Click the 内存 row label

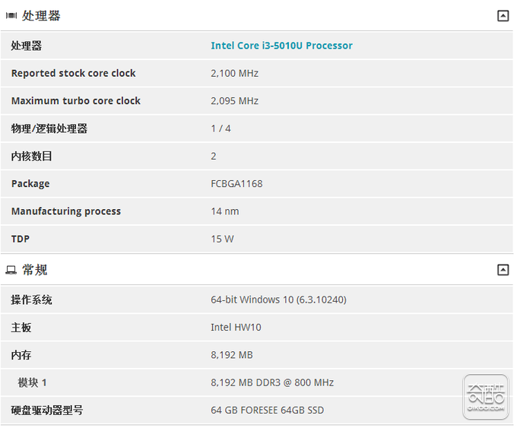click(x=21, y=355)
